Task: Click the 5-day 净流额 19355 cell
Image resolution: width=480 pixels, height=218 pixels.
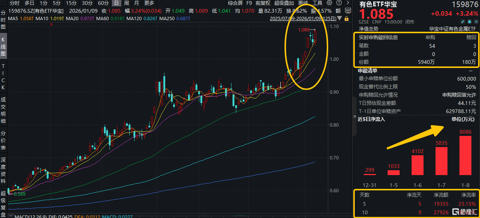Action: tap(441, 204)
